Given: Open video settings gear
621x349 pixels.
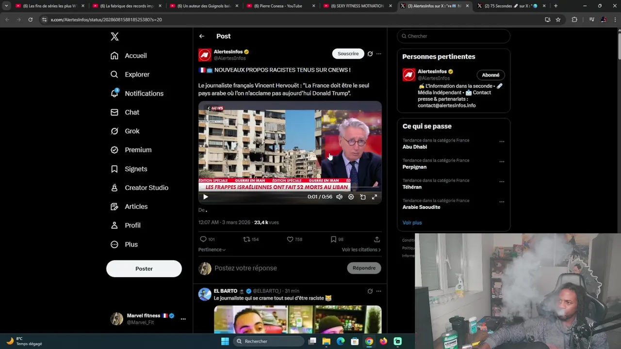Looking at the screenshot, I should (x=351, y=197).
